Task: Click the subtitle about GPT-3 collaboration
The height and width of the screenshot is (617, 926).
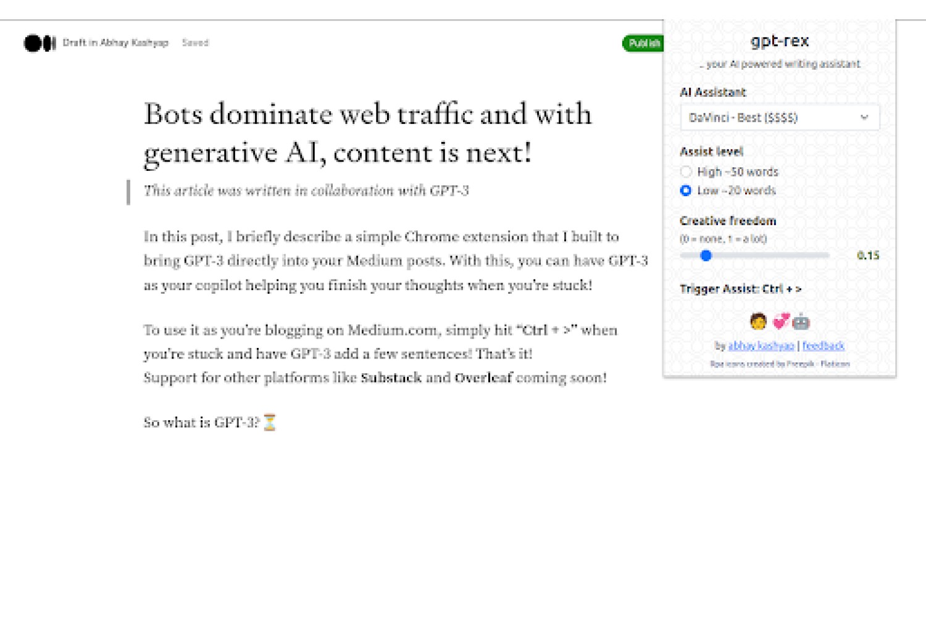Action: click(306, 191)
